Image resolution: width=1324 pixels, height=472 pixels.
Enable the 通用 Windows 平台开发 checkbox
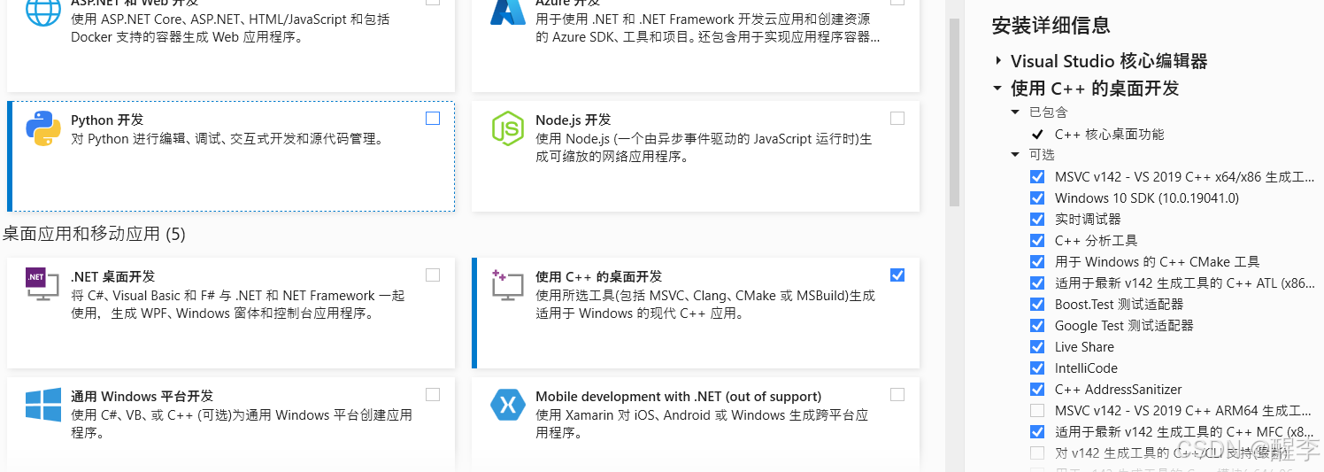[433, 395]
